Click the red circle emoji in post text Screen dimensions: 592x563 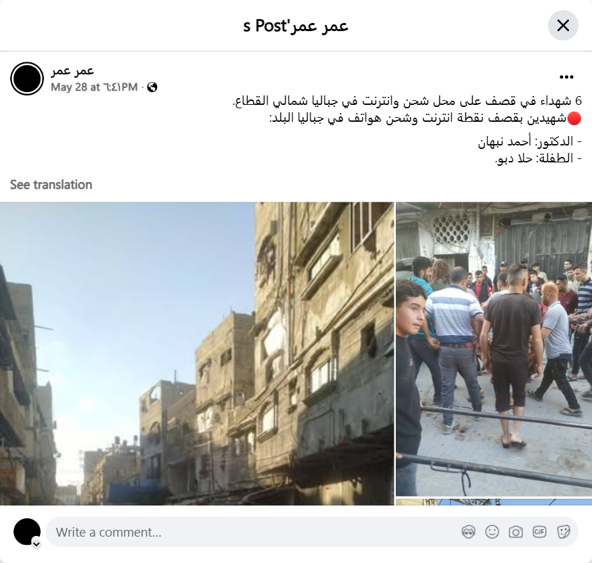tap(574, 118)
